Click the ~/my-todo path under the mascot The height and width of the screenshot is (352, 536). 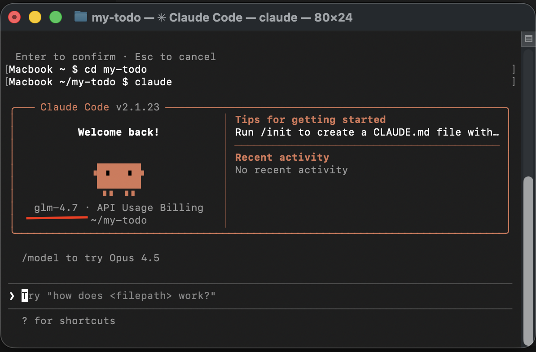point(119,220)
